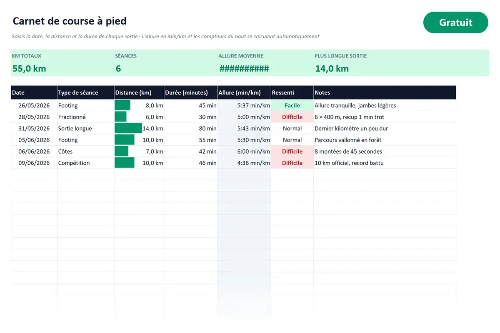
Task: Select the 5:30 min/km pace cell
Action: coord(244,140)
